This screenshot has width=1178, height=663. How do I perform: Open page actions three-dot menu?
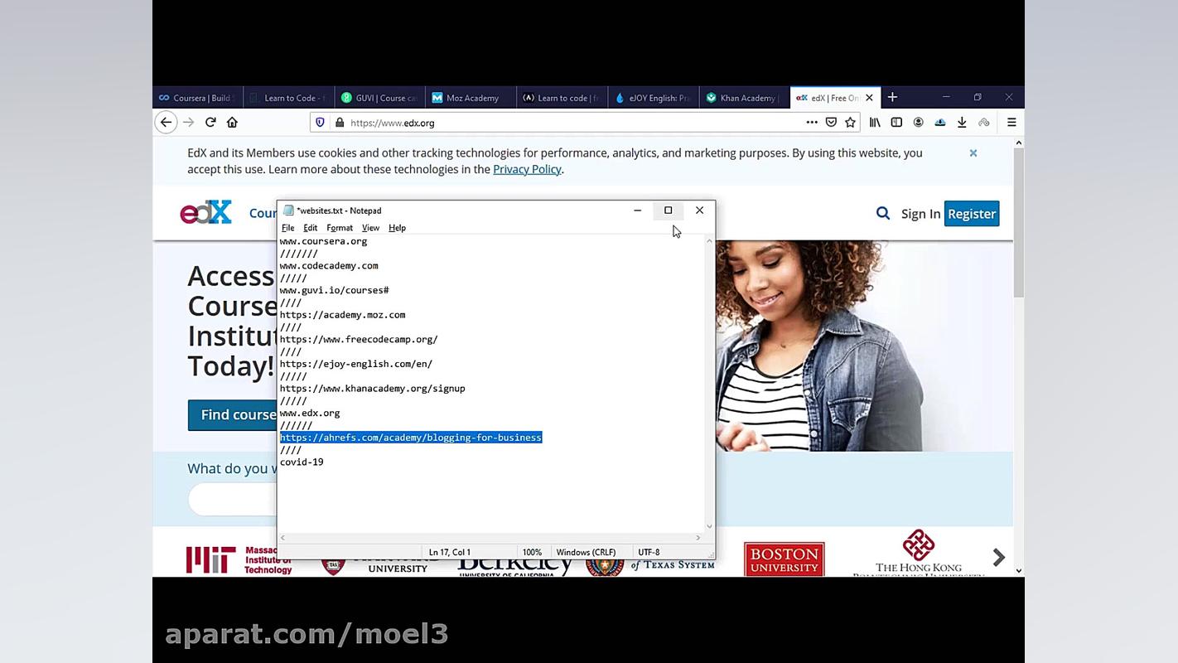click(x=812, y=123)
